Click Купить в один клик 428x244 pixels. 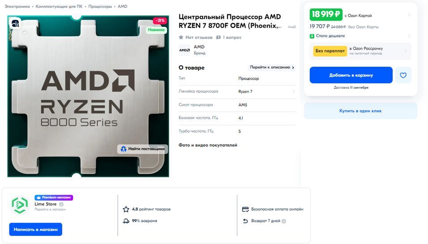coord(360,111)
